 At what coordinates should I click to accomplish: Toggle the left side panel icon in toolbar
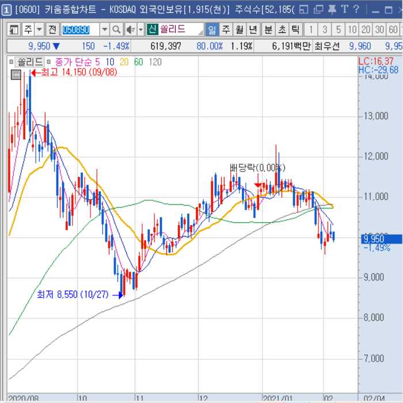14,30
